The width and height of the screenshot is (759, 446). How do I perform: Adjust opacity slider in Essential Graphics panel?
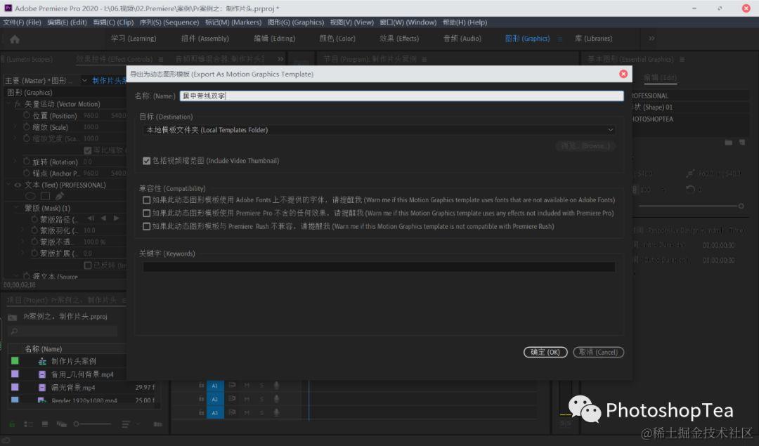coord(691,206)
